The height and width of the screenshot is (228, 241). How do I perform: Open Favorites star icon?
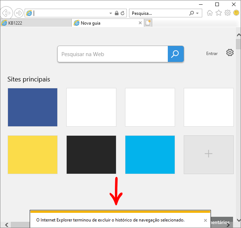coord(219,13)
